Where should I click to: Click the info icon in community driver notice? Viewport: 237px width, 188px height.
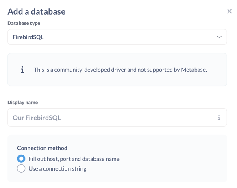[22, 70]
